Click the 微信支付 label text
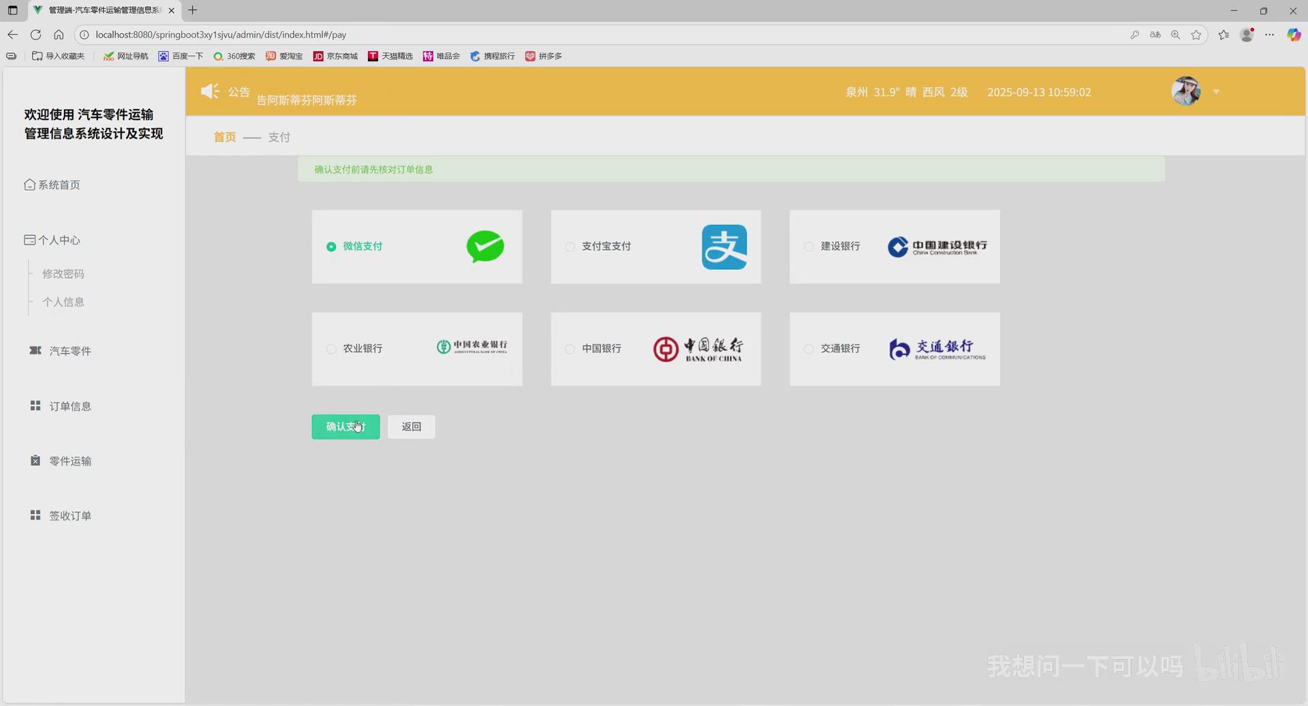 (x=362, y=247)
